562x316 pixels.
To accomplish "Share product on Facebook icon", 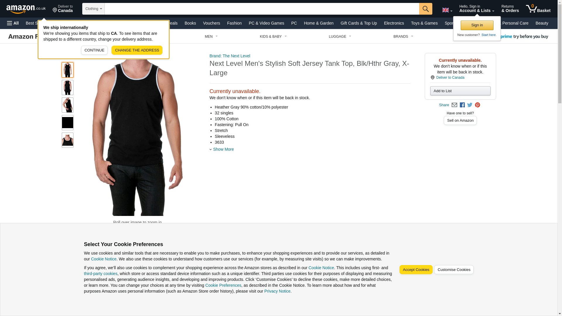I will point(462,105).
